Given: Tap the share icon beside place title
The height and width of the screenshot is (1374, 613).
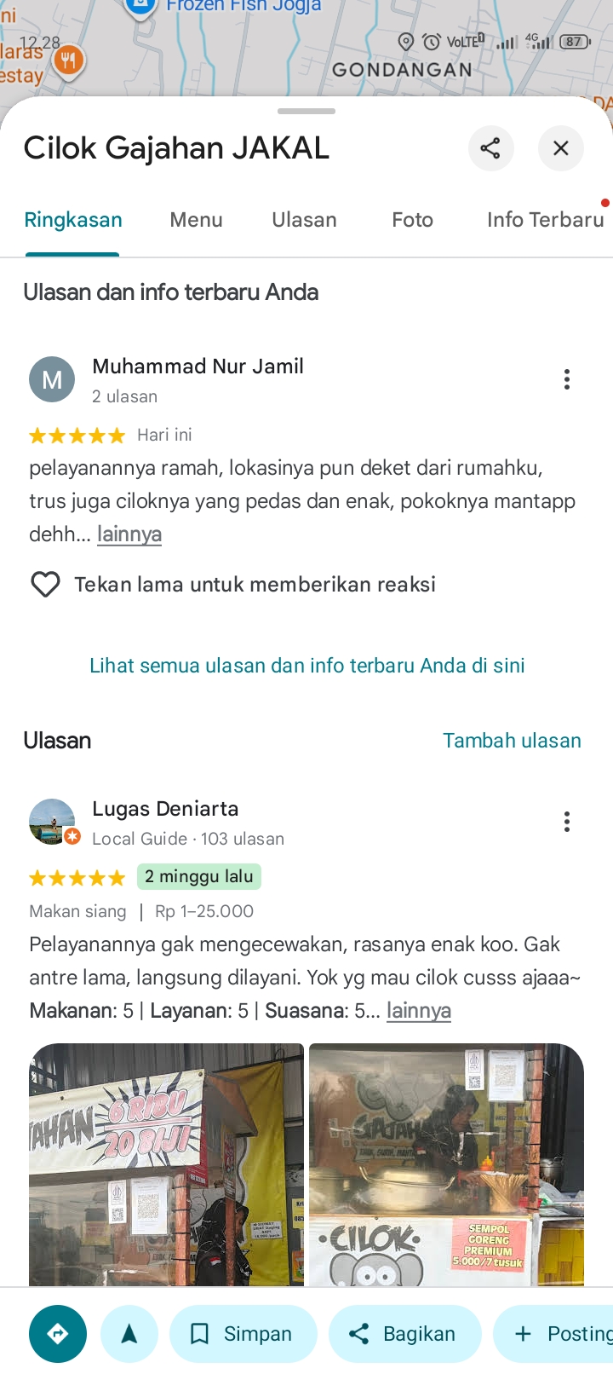Looking at the screenshot, I should coord(490,148).
